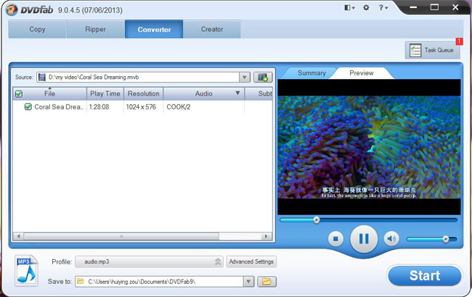
Task: Click the horizontal scrollbar left arrow
Action: coord(18,236)
